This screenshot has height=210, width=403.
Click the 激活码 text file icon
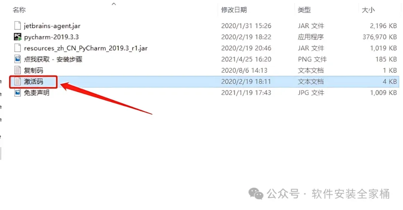(x=18, y=81)
